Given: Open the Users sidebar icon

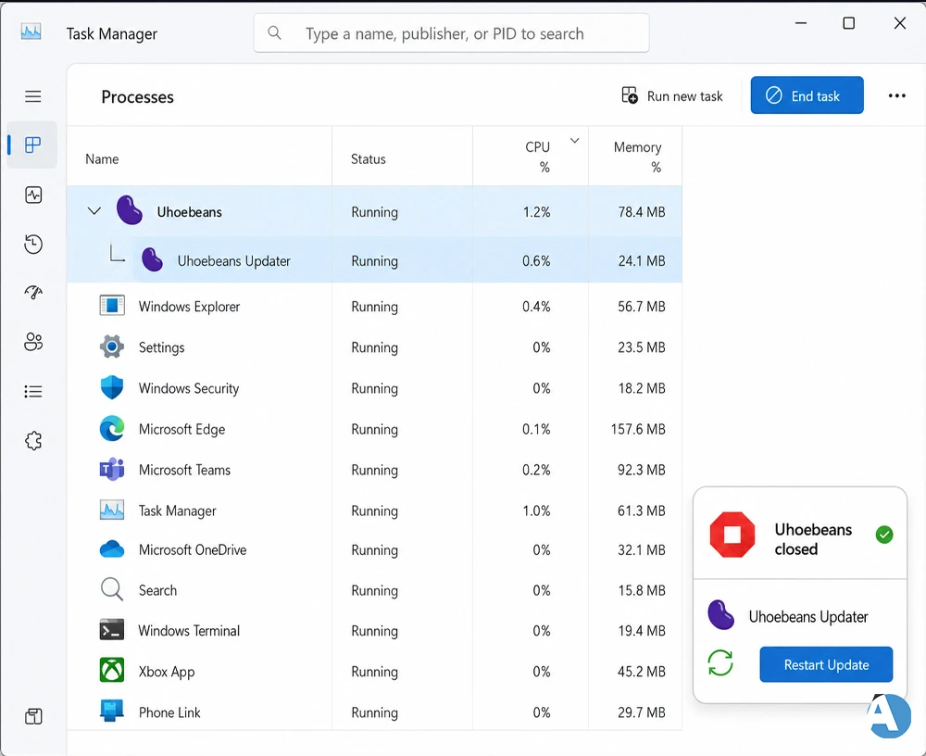Looking at the screenshot, I should (33, 342).
